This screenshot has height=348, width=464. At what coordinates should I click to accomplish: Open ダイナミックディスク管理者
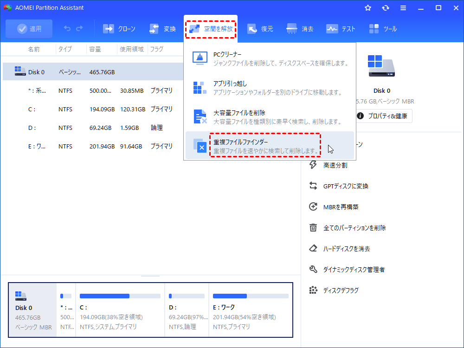[354, 270]
